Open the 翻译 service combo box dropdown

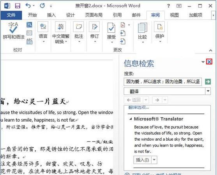coord(208,91)
